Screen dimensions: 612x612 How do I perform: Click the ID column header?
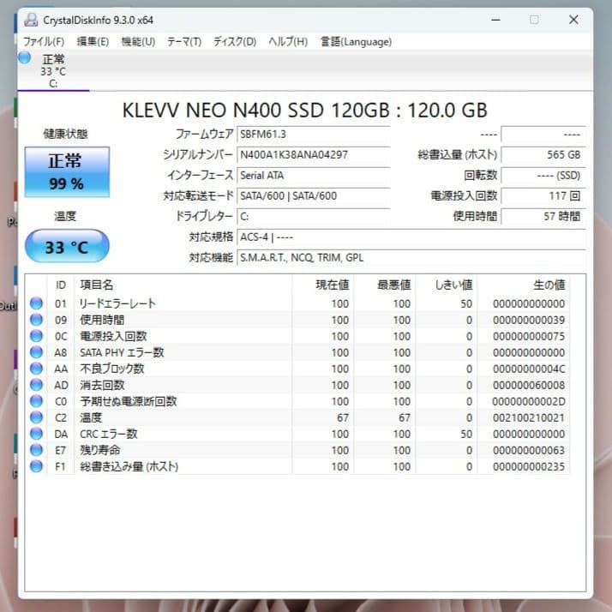pos(61,285)
